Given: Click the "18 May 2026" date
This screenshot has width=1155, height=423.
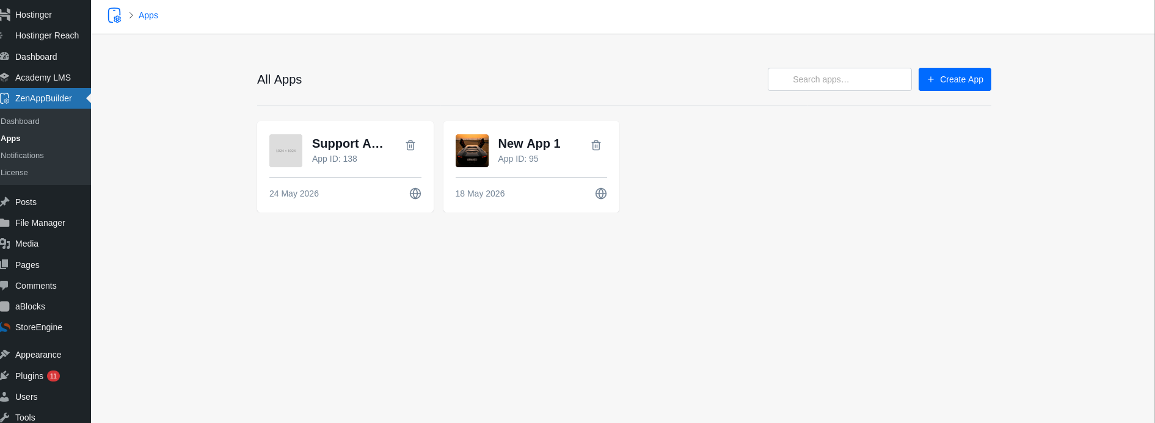Looking at the screenshot, I should (x=480, y=193).
